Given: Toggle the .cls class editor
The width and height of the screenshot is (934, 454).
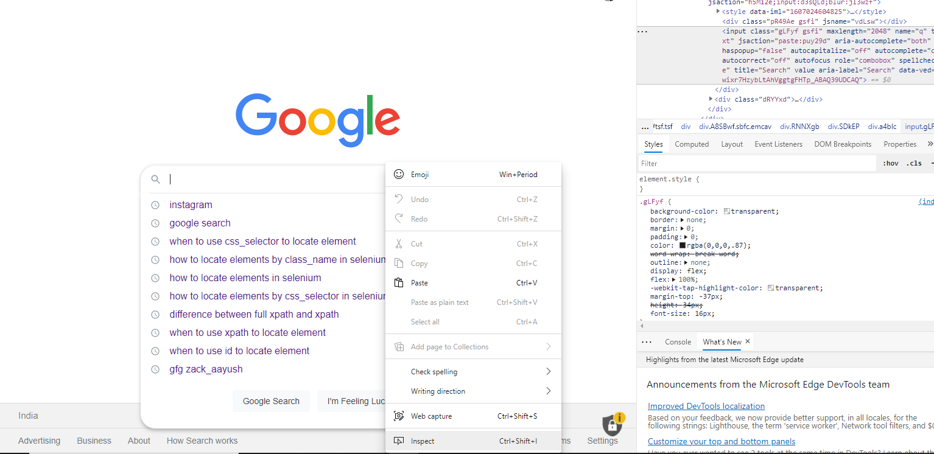Looking at the screenshot, I should 914,163.
